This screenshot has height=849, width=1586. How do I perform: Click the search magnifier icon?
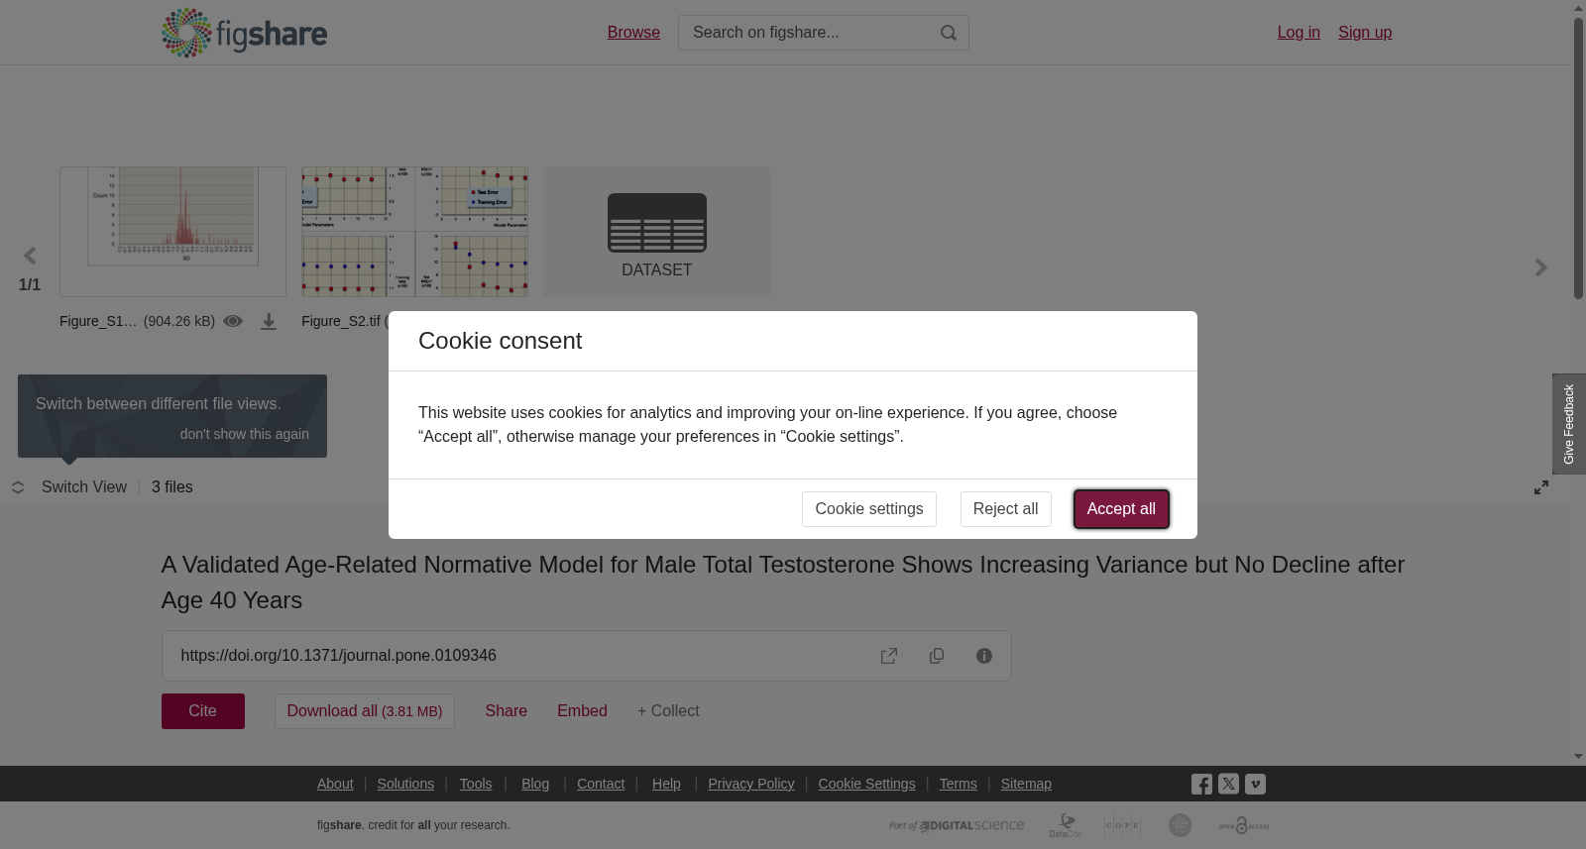tap(949, 33)
